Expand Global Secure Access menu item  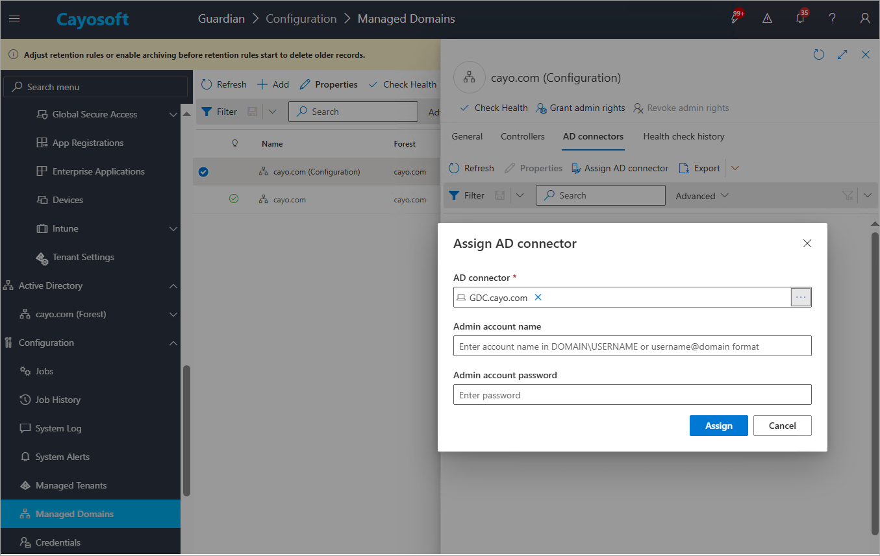tap(173, 115)
